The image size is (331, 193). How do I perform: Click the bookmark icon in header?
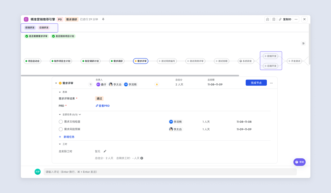[274, 19]
